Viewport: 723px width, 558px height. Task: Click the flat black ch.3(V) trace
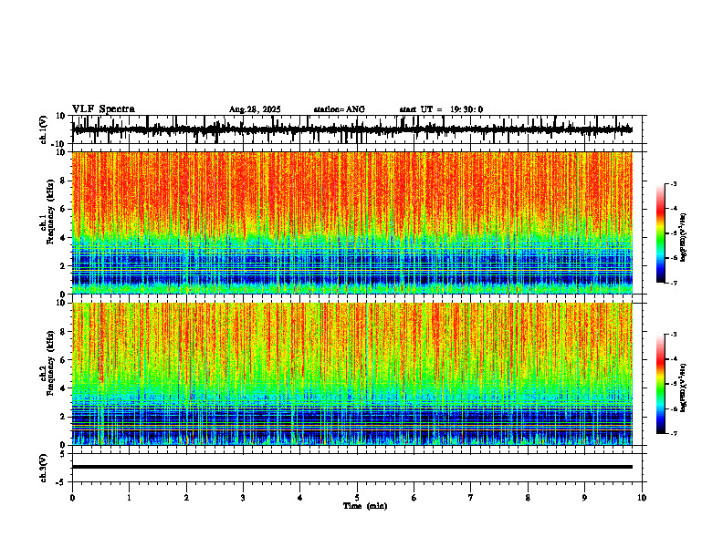[351, 467]
